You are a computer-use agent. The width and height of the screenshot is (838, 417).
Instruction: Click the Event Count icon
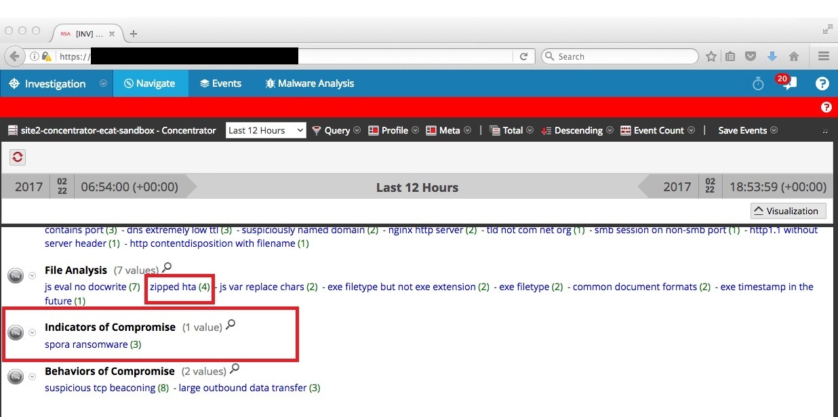click(x=627, y=130)
